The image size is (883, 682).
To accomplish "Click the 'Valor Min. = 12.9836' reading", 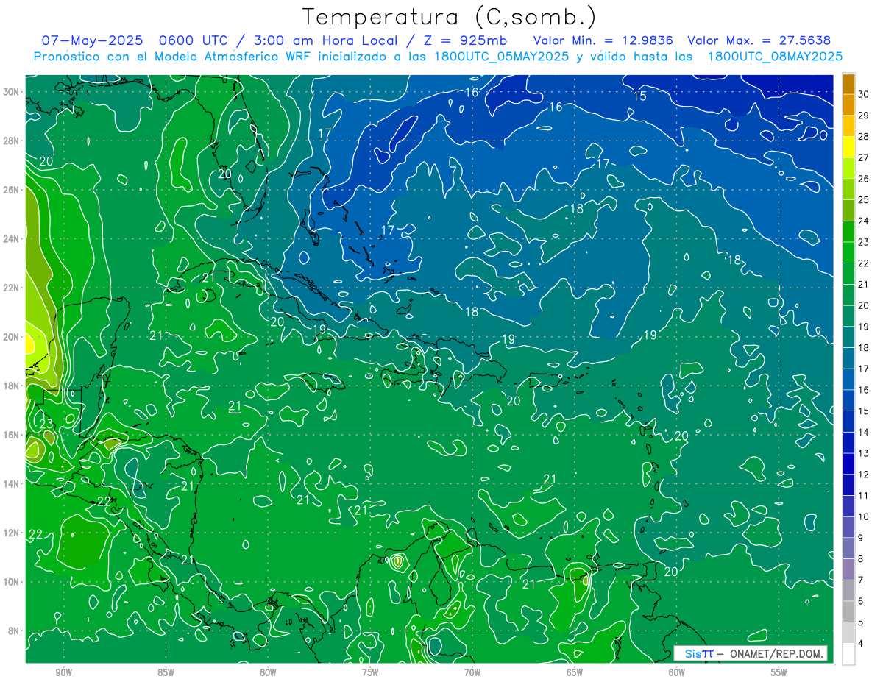I will 603,40.
